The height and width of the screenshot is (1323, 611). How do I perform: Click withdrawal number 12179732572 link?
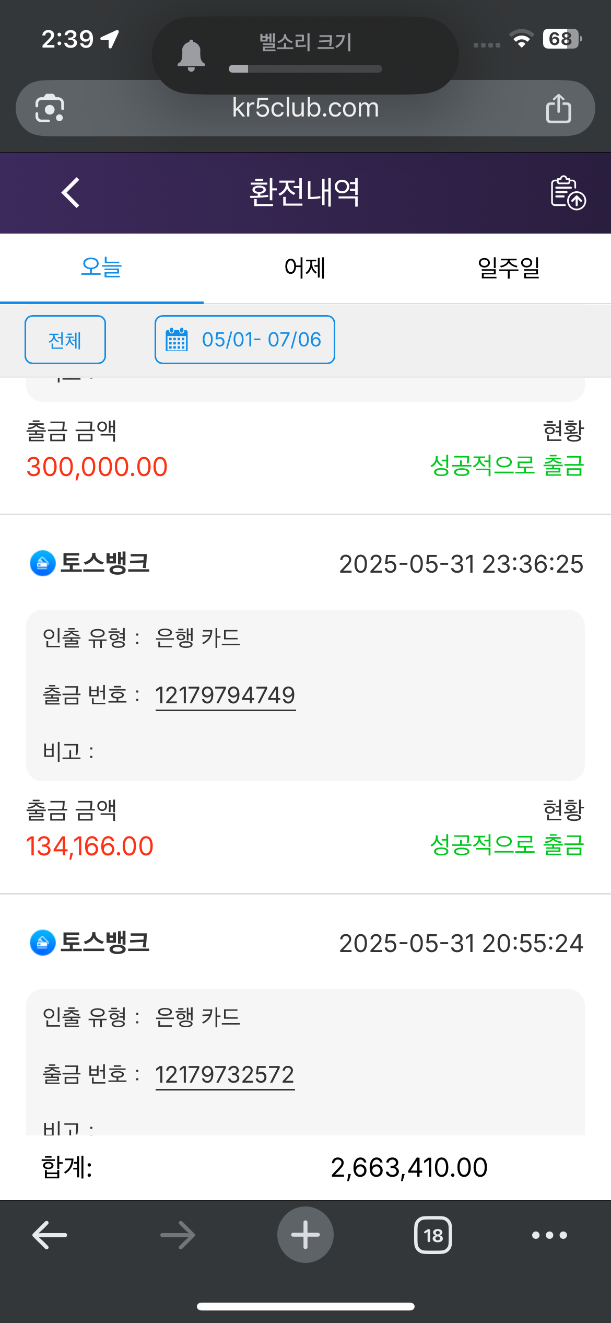pos(225,1075)
